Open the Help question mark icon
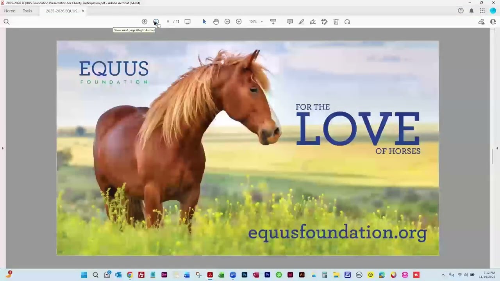The image size is (500, 281). coord(461,11)
